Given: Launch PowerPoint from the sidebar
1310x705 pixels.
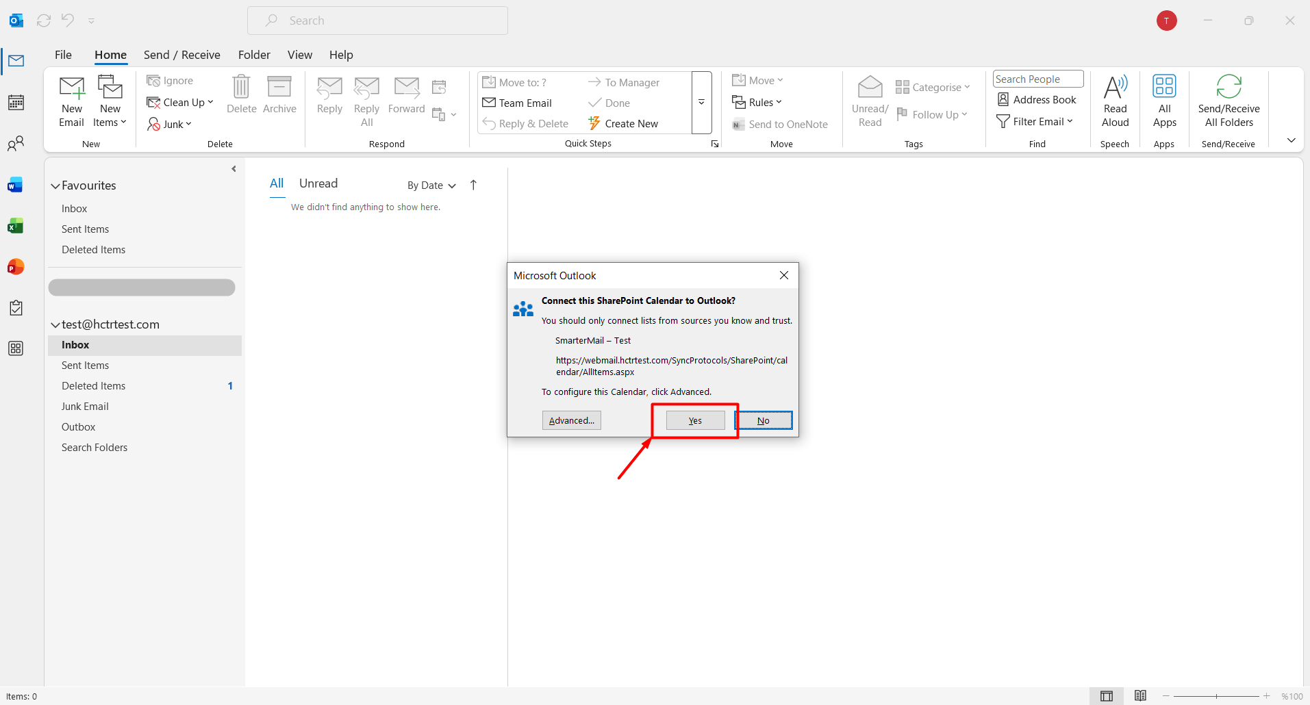Looking at the screenshot, I should click(16, 267).
